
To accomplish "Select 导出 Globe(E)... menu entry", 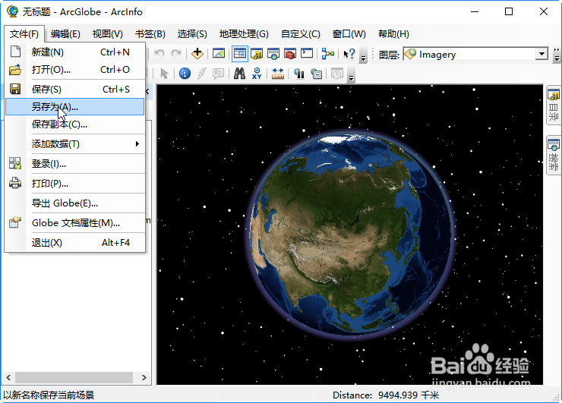I will coord(75,203).
